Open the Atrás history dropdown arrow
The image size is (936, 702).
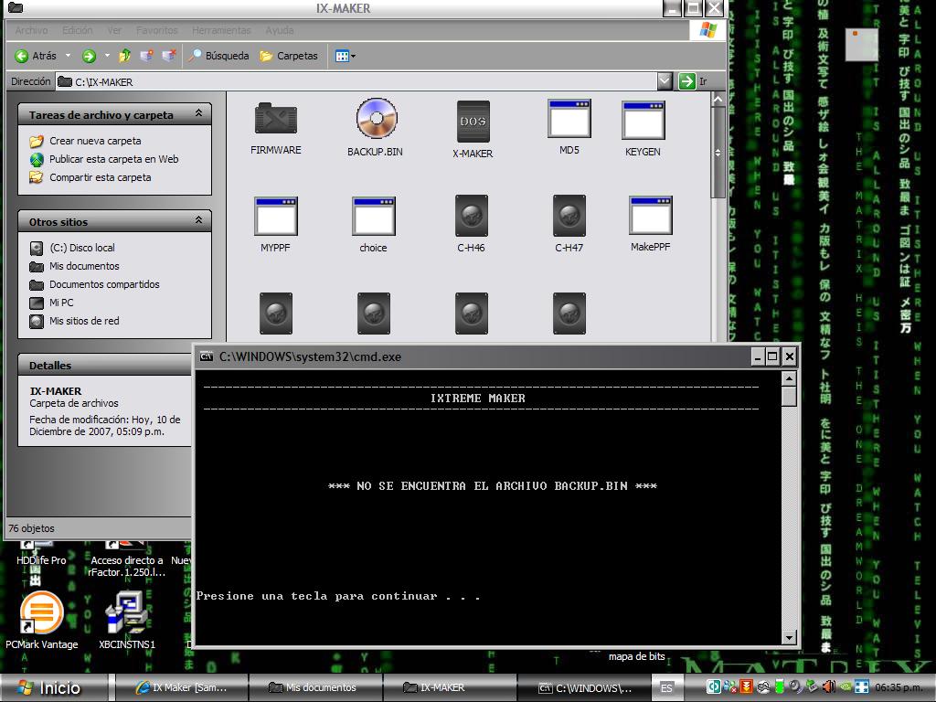click(x=68, y=56)
